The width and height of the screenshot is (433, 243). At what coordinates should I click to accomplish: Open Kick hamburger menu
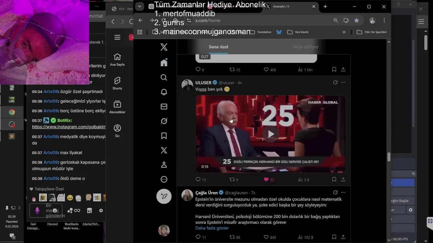[117, 37]
